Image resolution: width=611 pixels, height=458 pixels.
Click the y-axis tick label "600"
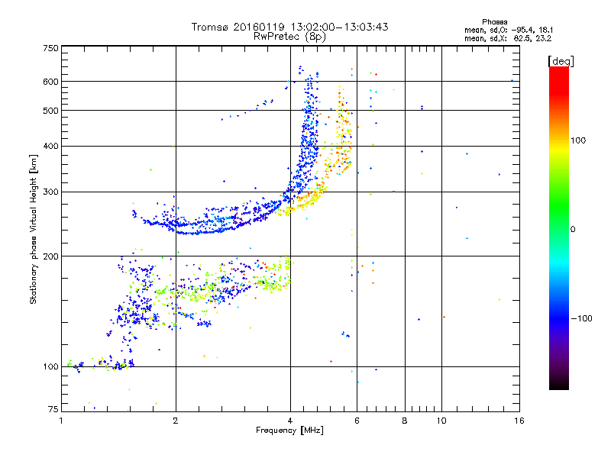[50, 82]
